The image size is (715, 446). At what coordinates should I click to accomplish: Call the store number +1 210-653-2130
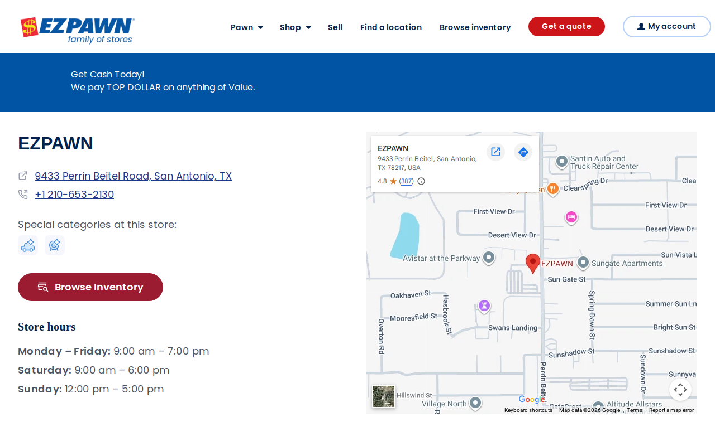pos(74,195)
